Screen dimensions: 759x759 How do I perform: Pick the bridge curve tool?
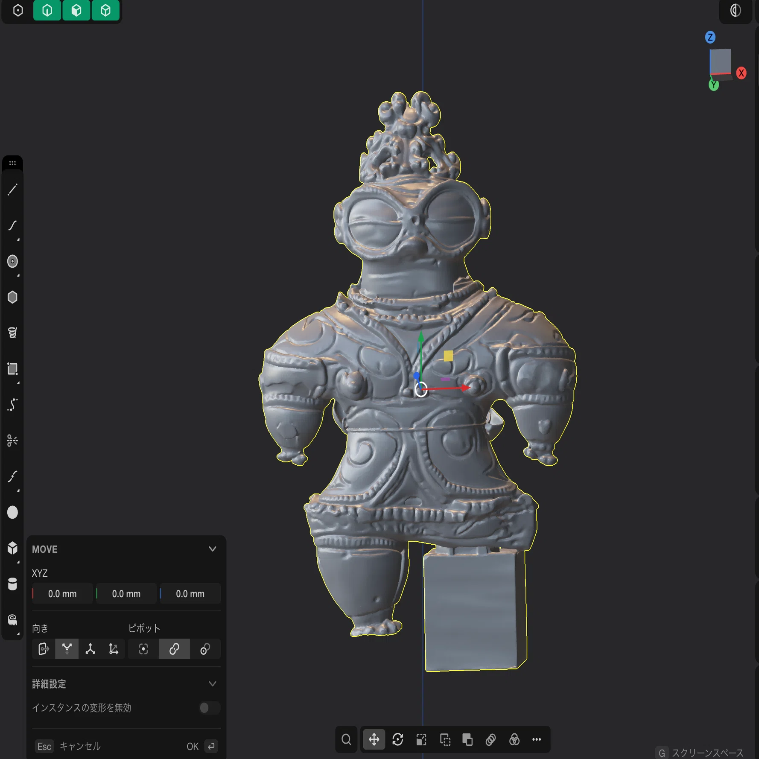pyautogui.click(x=12, y=476)
